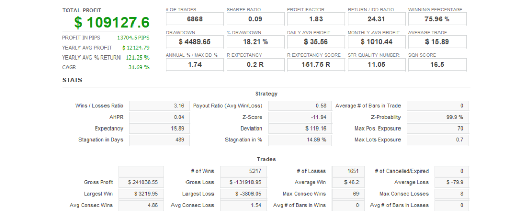Select the Stagnation in Days value 489

pyautogui.click(x=159, y=140)
